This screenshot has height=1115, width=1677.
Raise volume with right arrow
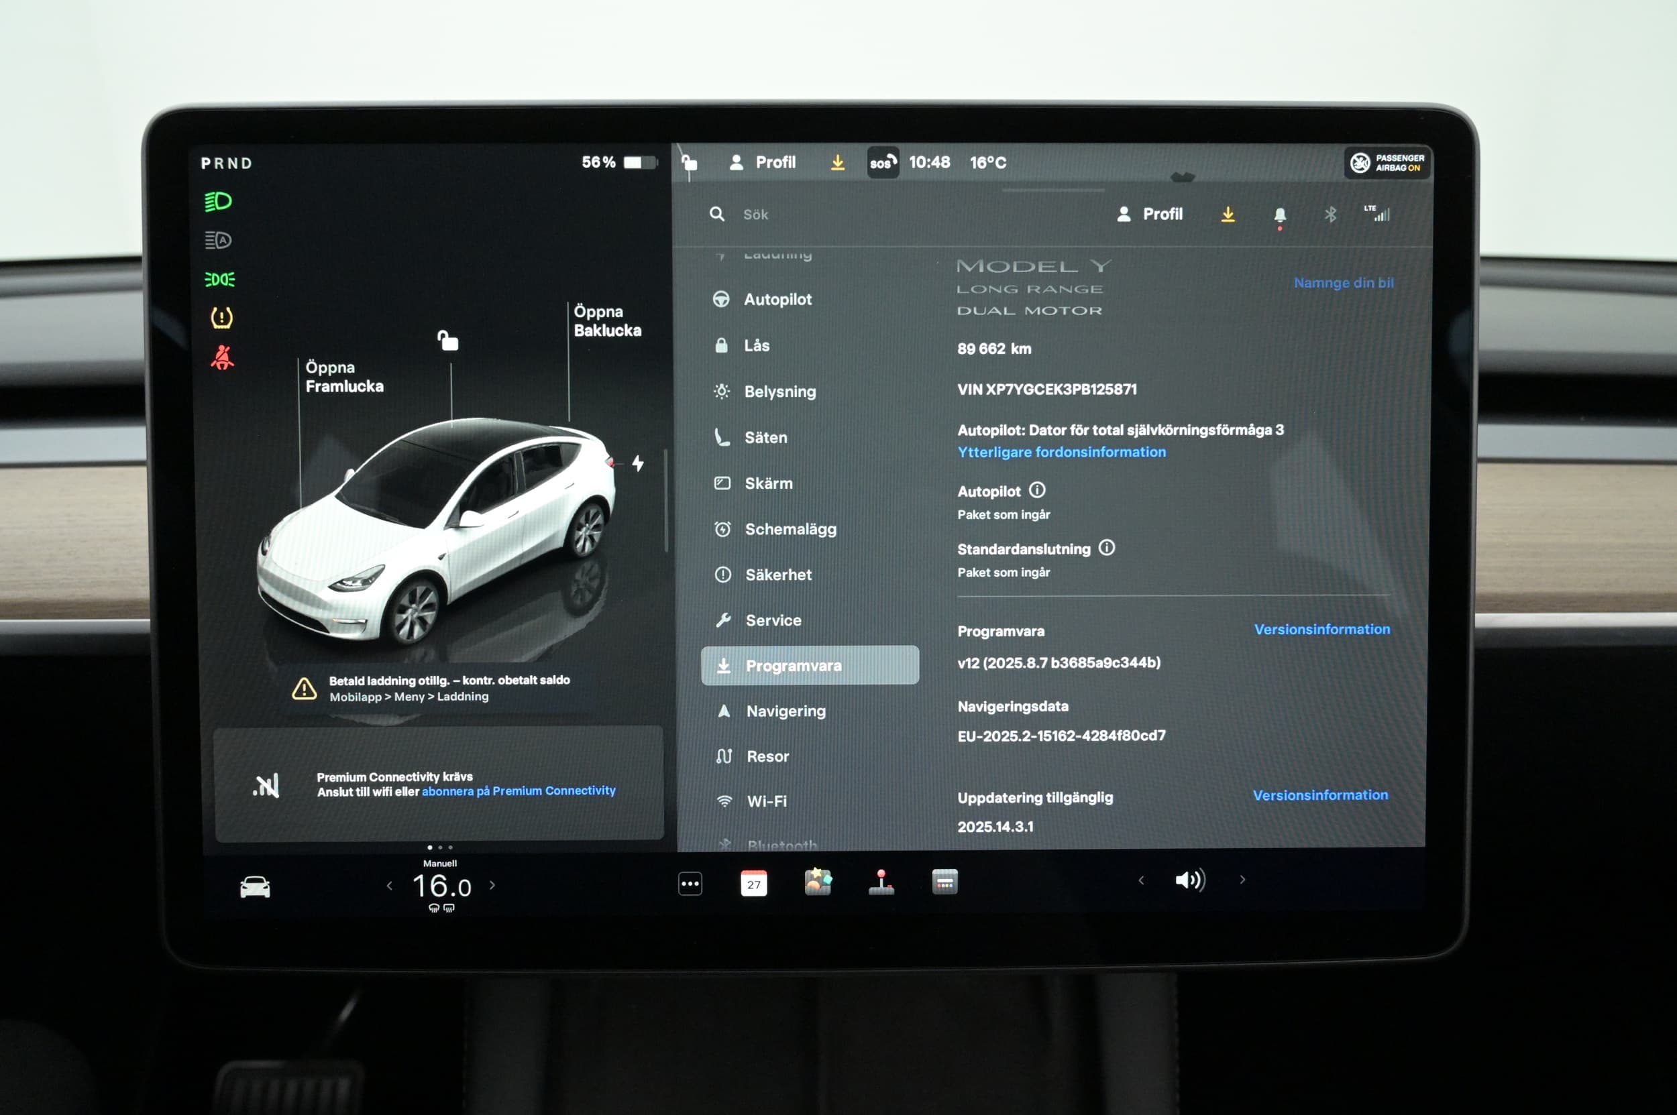point(1242,880)
